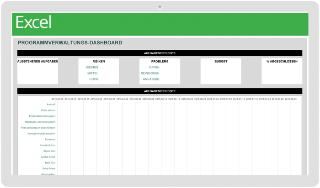Image resolution: width=320 pixels, height=188 pixels.
Task: Click the 2016-07-24 axis label
Action: 265,99
